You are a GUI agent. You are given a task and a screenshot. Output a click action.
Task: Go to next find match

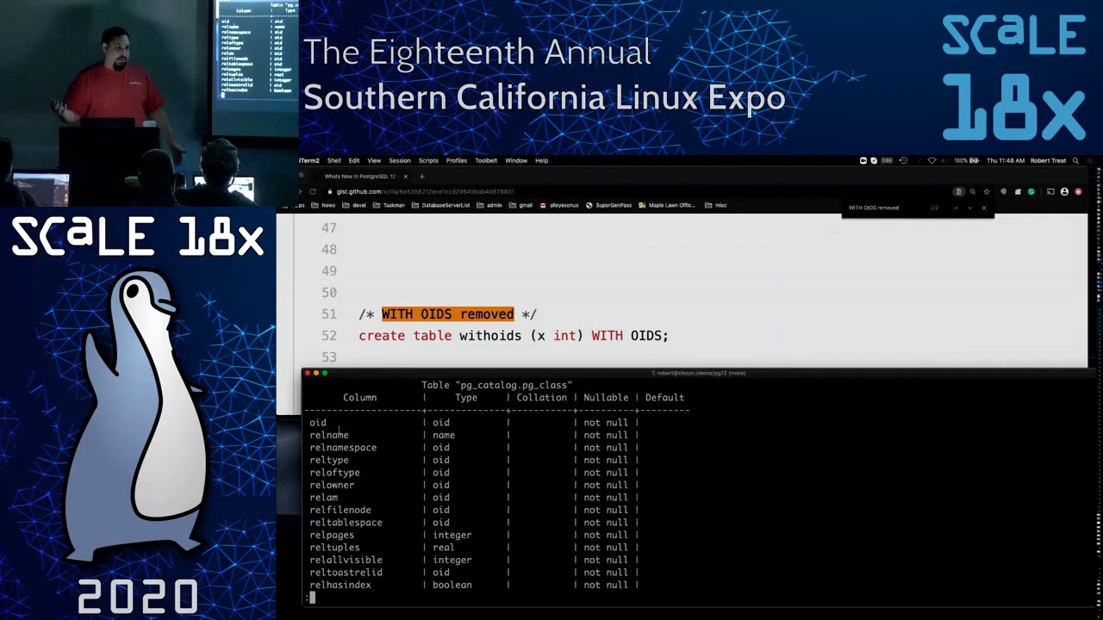[x=969, y=208]
